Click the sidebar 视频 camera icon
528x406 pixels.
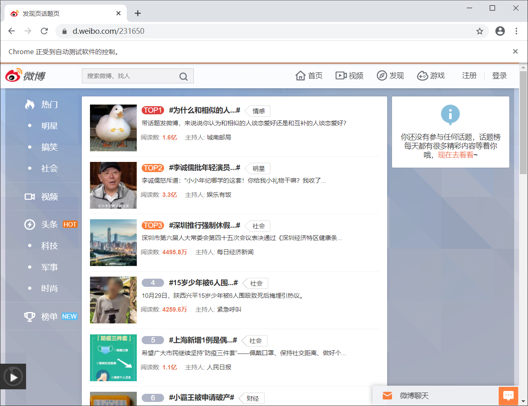(x=29, y=197)
